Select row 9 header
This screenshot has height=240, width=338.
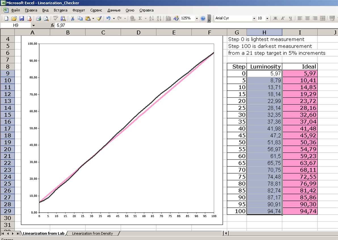point(7,73)
